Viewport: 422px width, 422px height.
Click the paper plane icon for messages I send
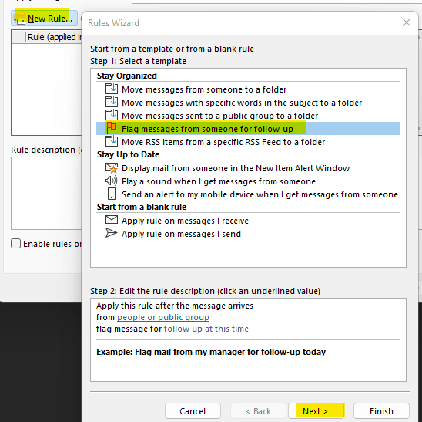(x=112, y=233)
